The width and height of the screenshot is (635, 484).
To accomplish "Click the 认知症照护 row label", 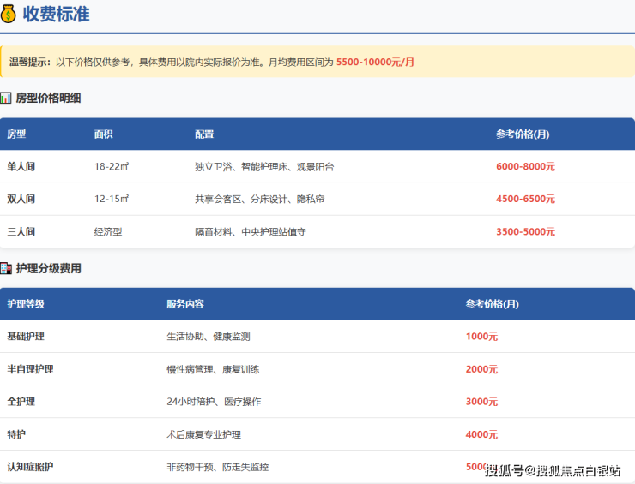I will point(30,467).
